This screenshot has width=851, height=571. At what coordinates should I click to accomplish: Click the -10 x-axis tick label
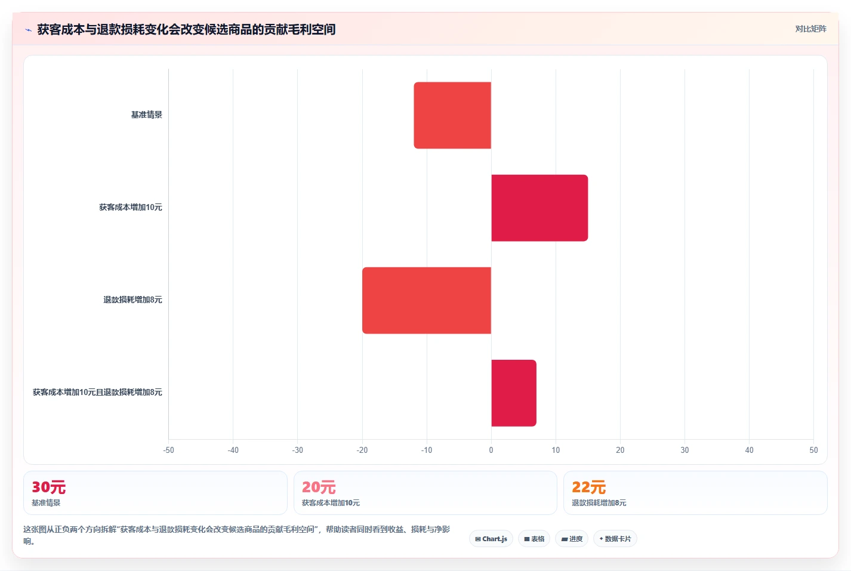click(x=427, y=450)
